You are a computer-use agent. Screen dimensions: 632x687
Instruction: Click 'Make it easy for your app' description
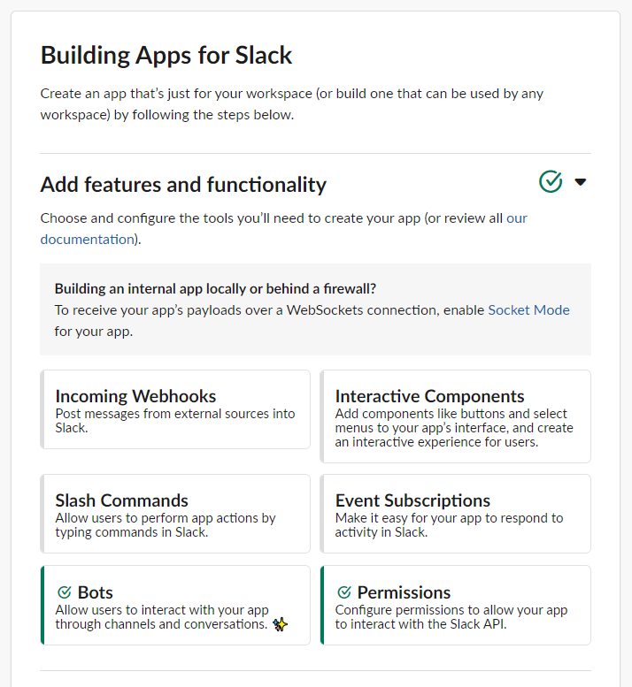[x=449, y=525]
